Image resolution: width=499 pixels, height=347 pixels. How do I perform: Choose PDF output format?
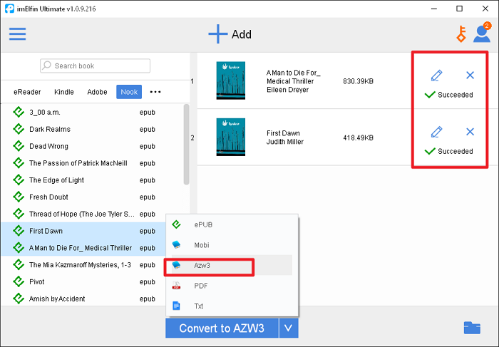(x=232, y=286)
